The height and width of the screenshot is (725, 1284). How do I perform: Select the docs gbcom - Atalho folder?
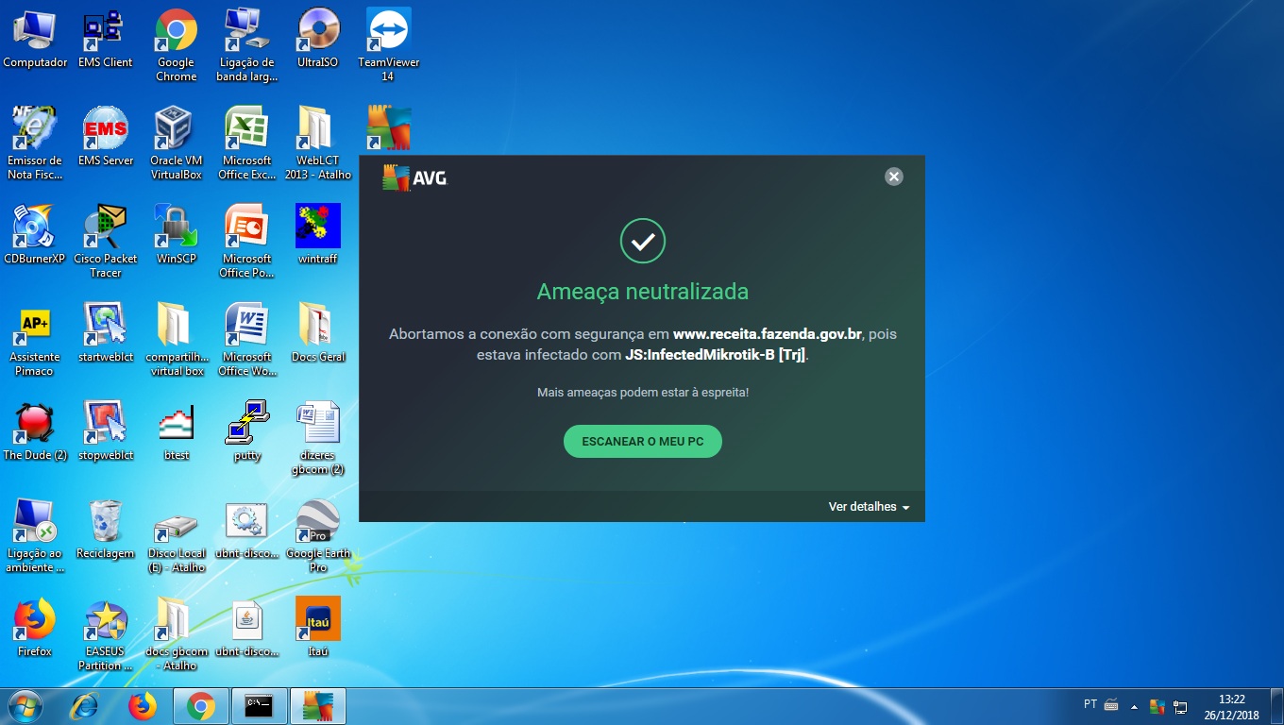click(177, 634)
